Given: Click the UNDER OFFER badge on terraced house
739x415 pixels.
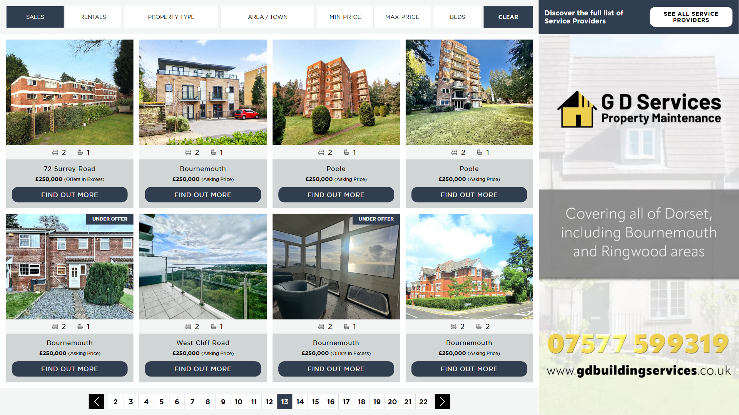Looking at the screenshot, I should click(110, 219).
